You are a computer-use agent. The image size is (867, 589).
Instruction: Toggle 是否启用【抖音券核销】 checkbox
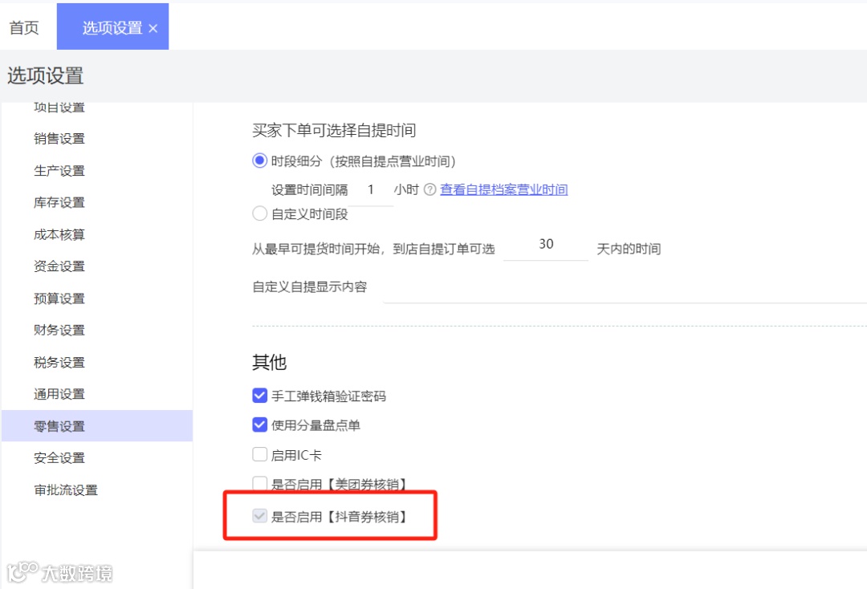coord(259,516)
